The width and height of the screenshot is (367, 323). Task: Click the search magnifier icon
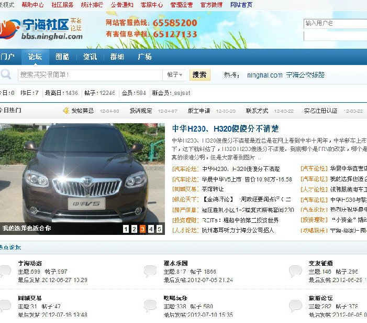(5, 74)
